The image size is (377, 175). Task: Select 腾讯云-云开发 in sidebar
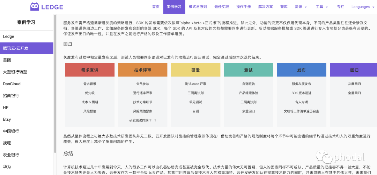pos(27,48)
